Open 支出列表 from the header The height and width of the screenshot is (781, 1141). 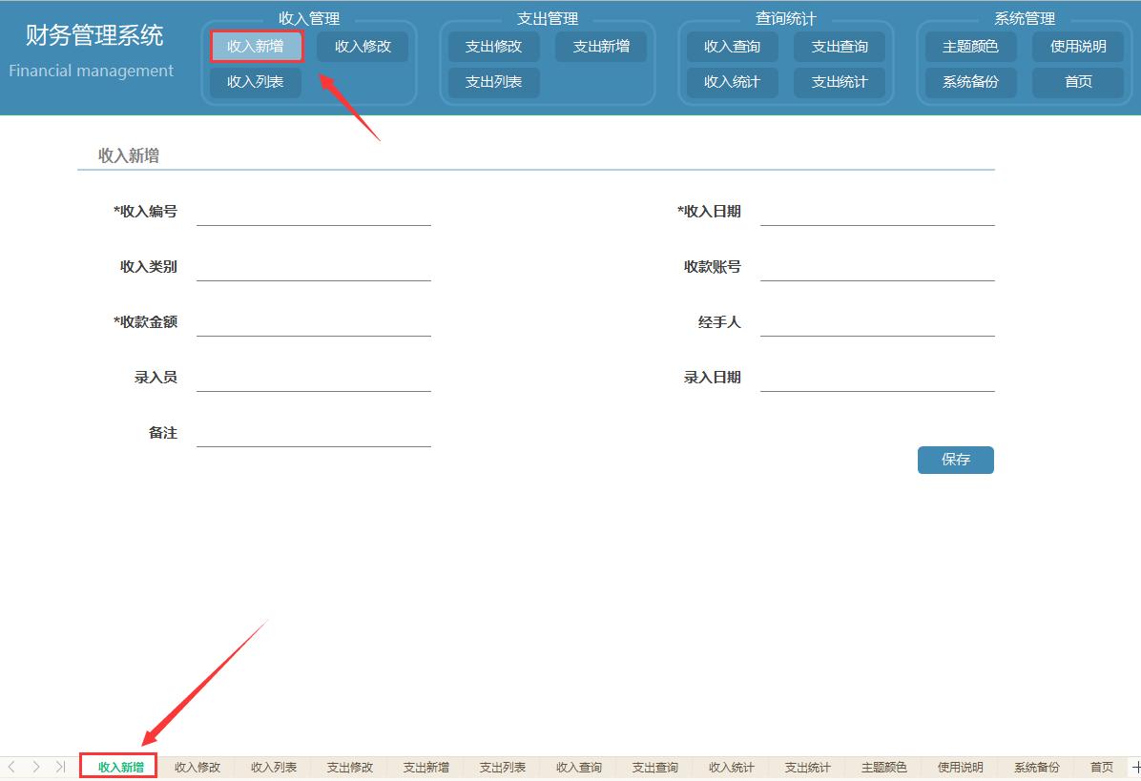pos(493,82)
